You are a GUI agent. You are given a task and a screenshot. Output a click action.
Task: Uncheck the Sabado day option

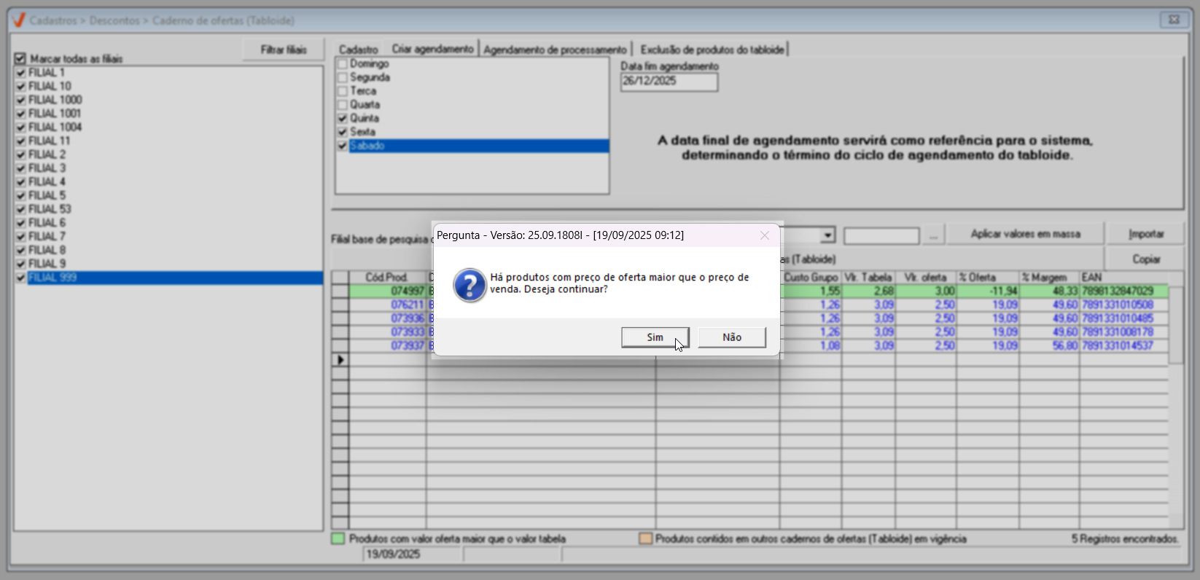tap(342, 146)
